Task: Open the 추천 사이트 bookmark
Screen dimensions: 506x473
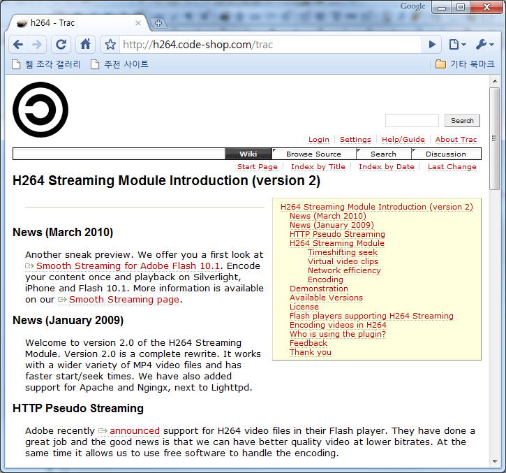Action: point(120,64)
